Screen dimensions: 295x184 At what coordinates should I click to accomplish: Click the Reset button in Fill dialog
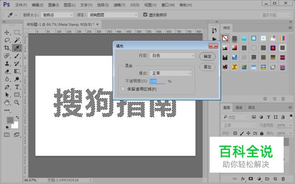tap(207, 67)
